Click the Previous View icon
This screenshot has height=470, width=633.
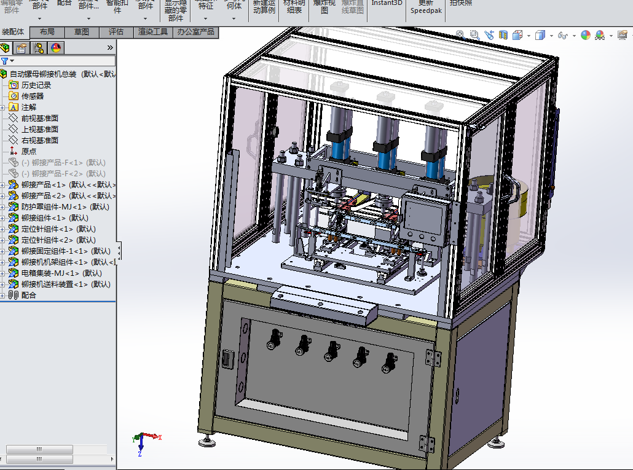click(489, 35)
